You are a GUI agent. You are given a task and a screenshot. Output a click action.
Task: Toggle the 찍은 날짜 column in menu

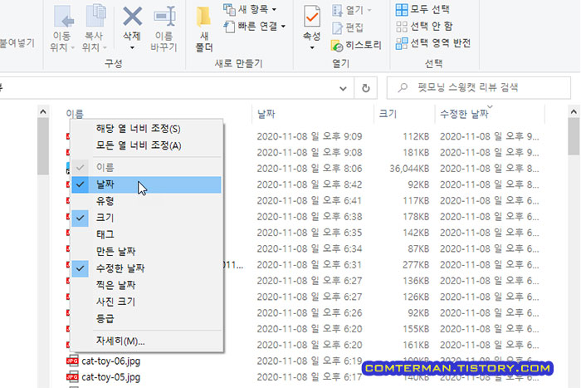click(147, 285)
